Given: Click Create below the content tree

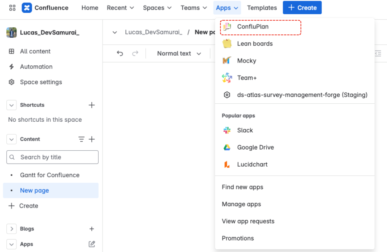Looking at the screenshot, I should [x=51, y=206].
